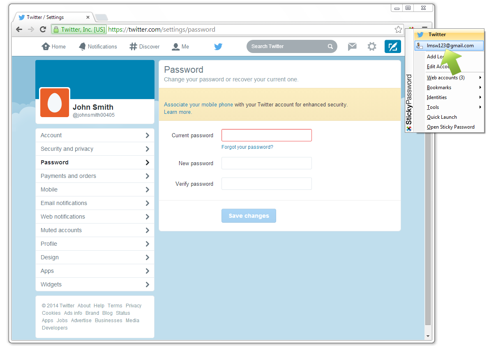Expand Web accounts (3) submenu
This screenshot has width=489, height=346.
(449, 77)
